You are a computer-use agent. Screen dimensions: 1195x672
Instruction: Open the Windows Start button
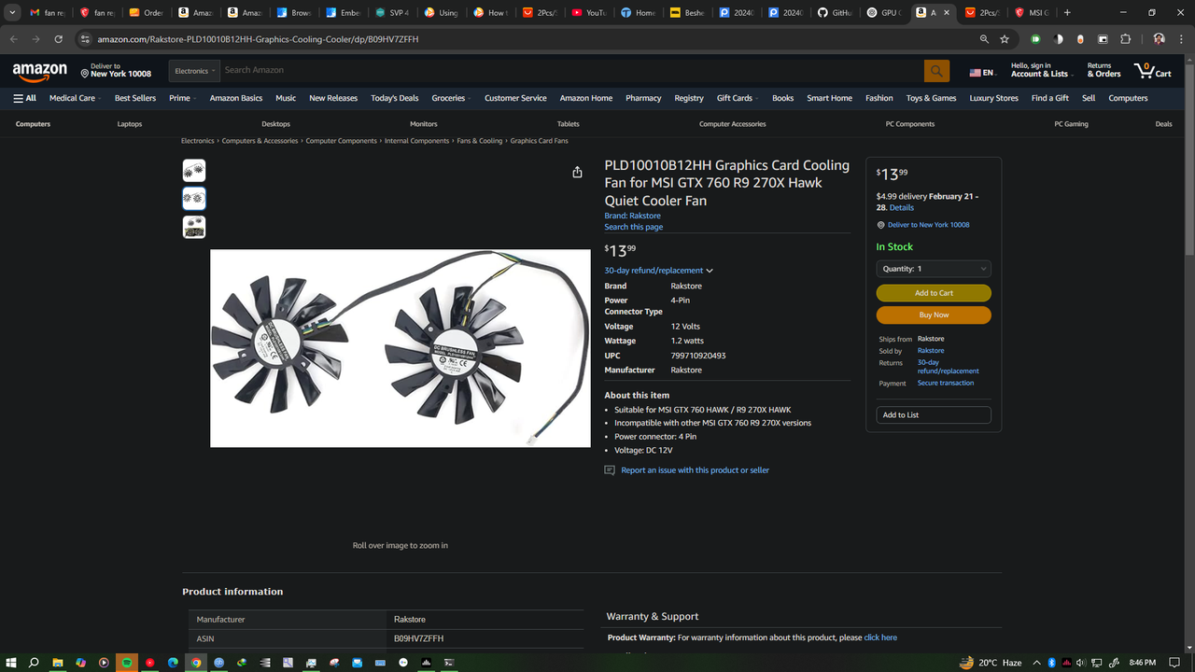tap(11, 663)
